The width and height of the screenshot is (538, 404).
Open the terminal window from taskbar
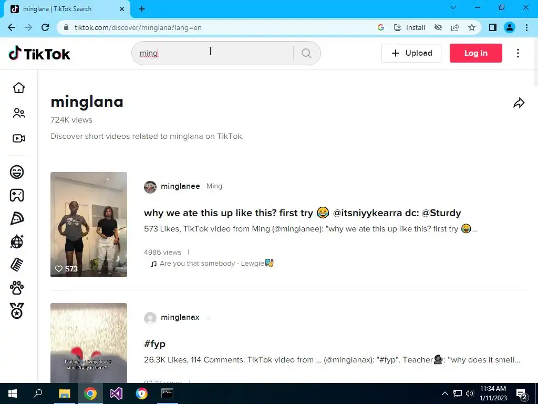point(167,393)
